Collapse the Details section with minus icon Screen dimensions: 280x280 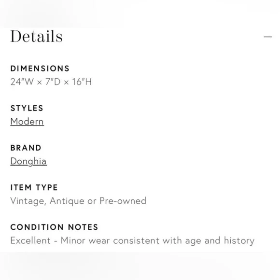pyautogui.click(x=267, y=37)
